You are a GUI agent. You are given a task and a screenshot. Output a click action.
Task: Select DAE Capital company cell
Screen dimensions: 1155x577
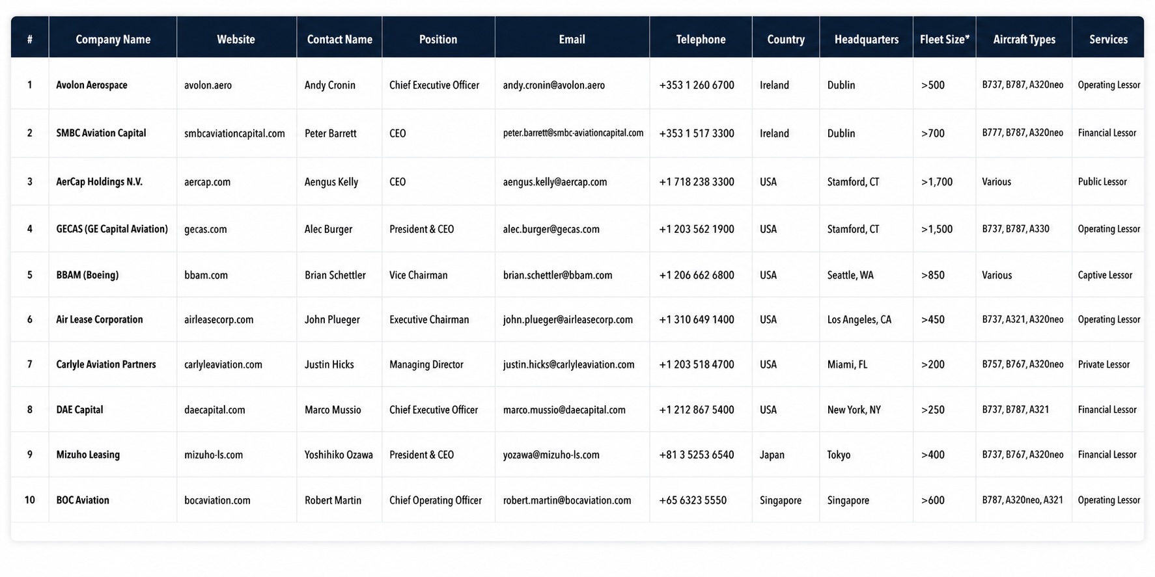point(79,410)
